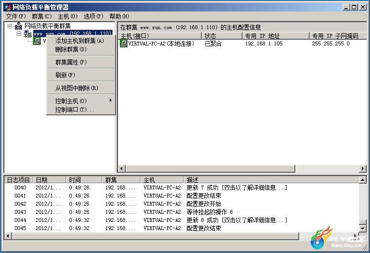Click the 描述 log column header

[x=271, y=180]
